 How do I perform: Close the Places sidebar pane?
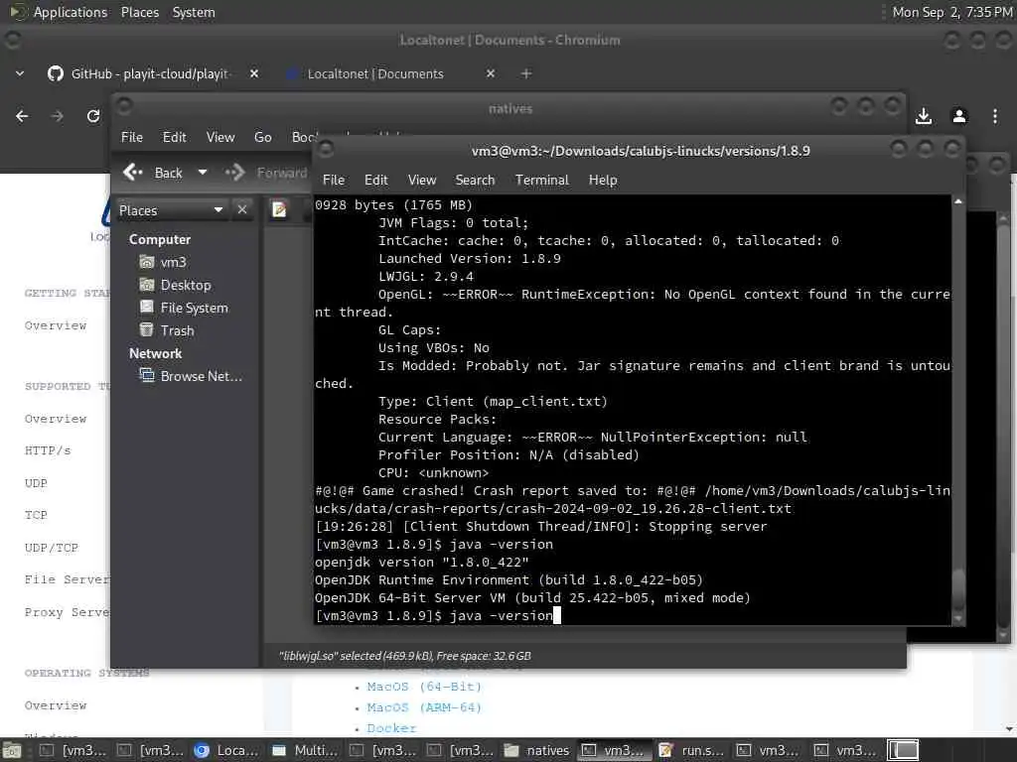[x=242, y=210]
